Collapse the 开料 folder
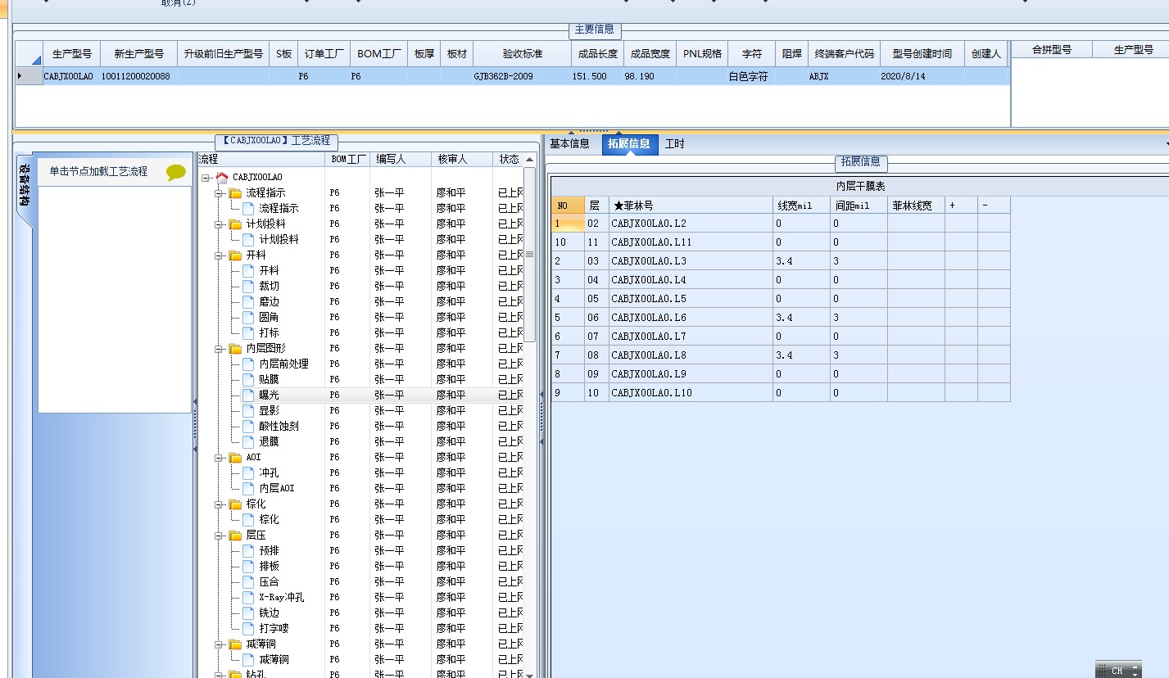1169x678 pixels. pyautogui.click(x=219, y=255)
